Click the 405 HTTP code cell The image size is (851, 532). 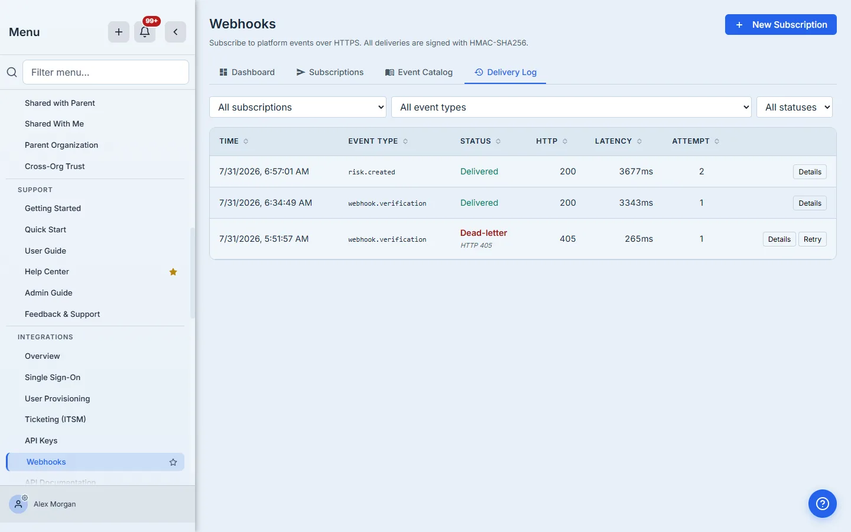click(x=568, y=239)
